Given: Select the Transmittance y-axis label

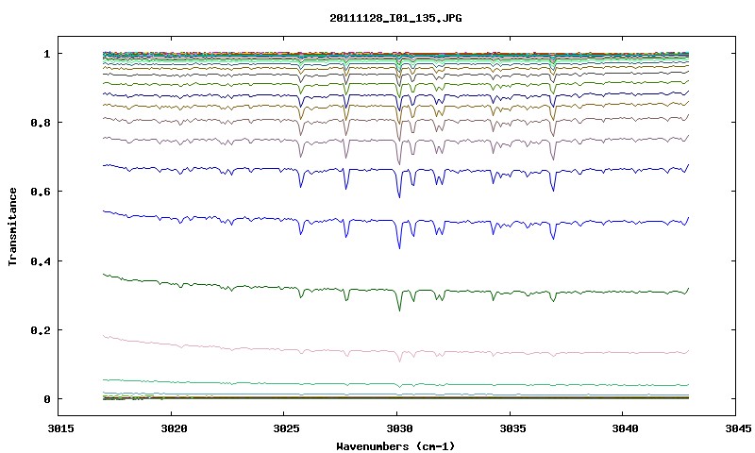Looking at the screenshot, I should tap(12, 226).
